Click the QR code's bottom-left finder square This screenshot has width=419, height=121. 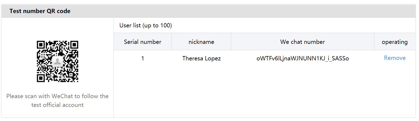(x=41, y=78)
